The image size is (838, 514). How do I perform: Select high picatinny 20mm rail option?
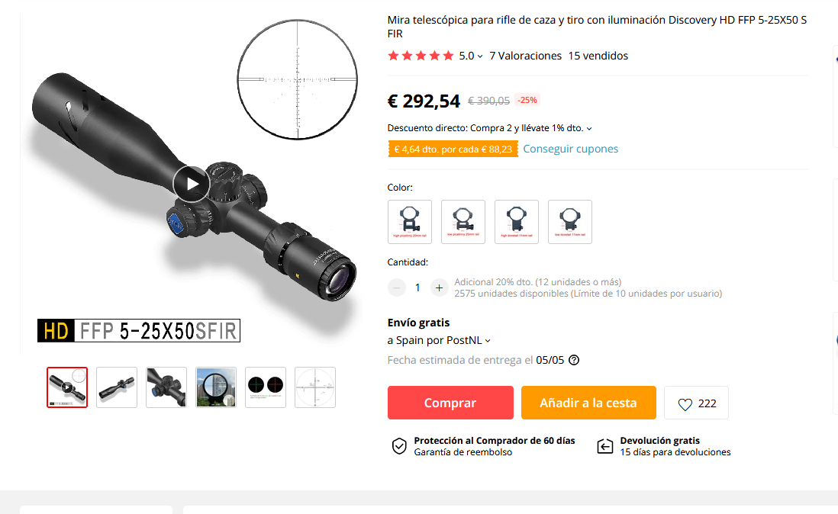click(409, 221)
